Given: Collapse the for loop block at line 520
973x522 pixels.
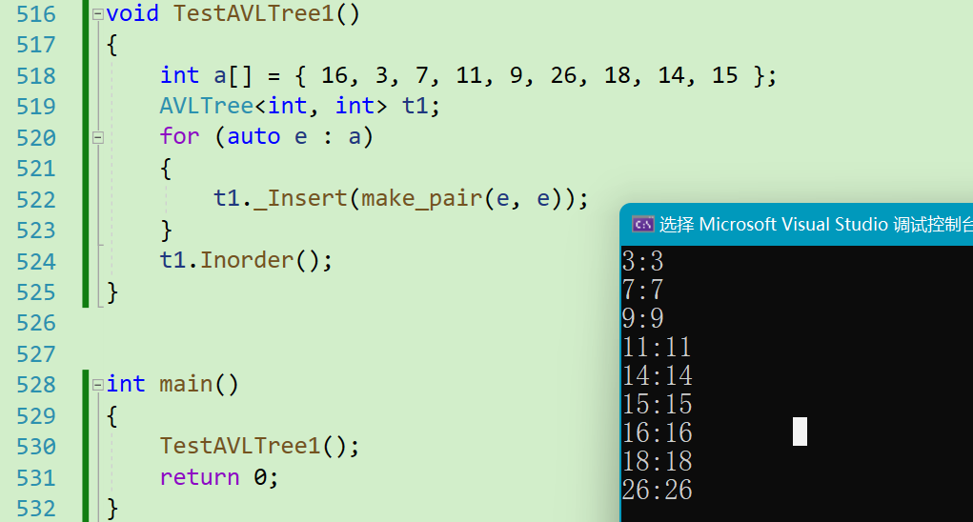Looking at the screenshot, I should point(98,137).
